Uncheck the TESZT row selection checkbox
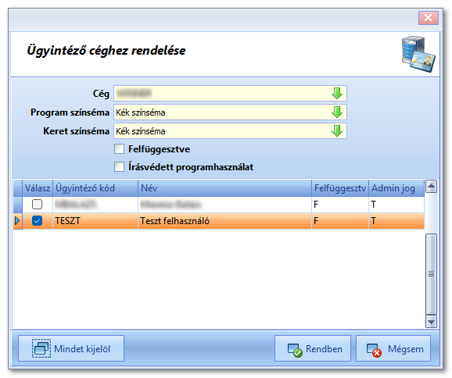The image size is (452, 378). coord(37,221)
